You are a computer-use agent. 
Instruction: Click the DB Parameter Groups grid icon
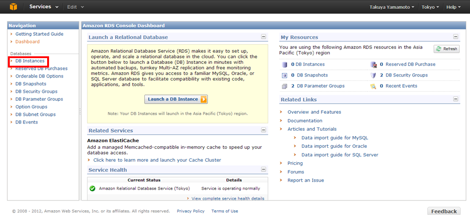284,86
